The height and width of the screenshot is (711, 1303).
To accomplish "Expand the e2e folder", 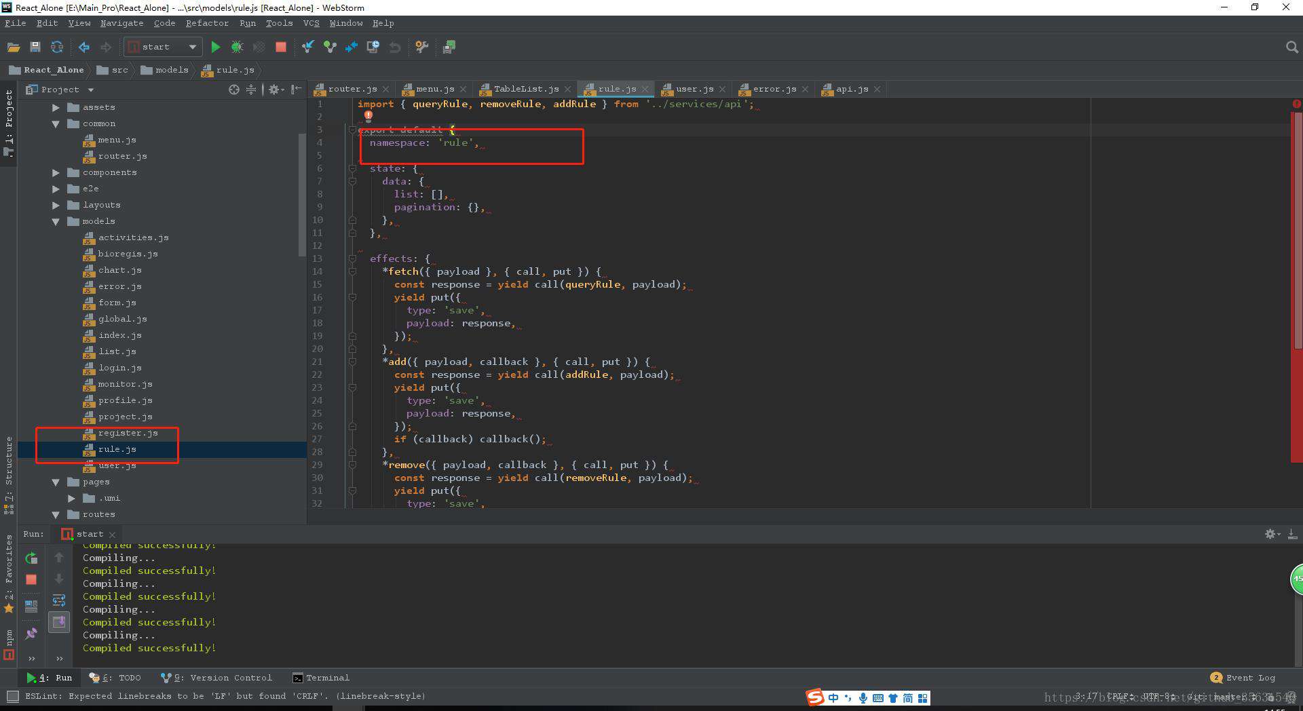I will point(56,189).
